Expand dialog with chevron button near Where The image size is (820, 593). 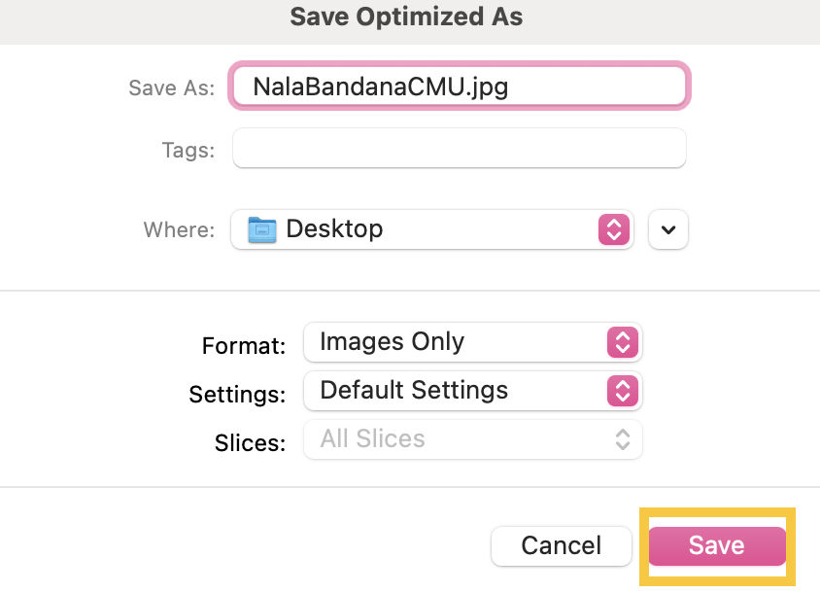[x=668, y=229]
